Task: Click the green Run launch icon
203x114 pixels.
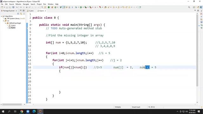Action: pos(81,7)
